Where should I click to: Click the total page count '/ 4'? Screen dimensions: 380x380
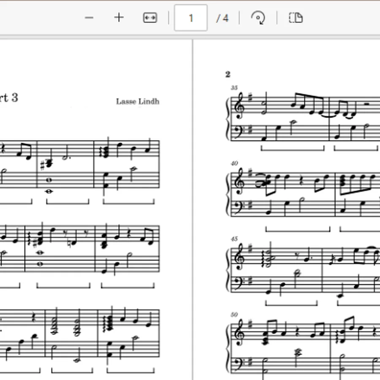tap(222, 18)
